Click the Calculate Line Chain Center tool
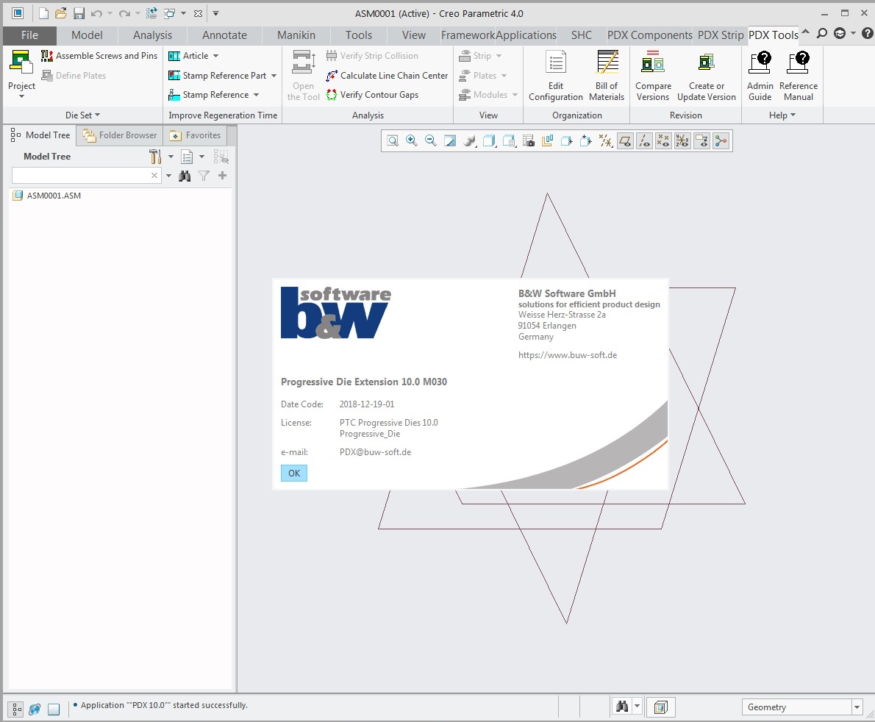 (387, 75)
